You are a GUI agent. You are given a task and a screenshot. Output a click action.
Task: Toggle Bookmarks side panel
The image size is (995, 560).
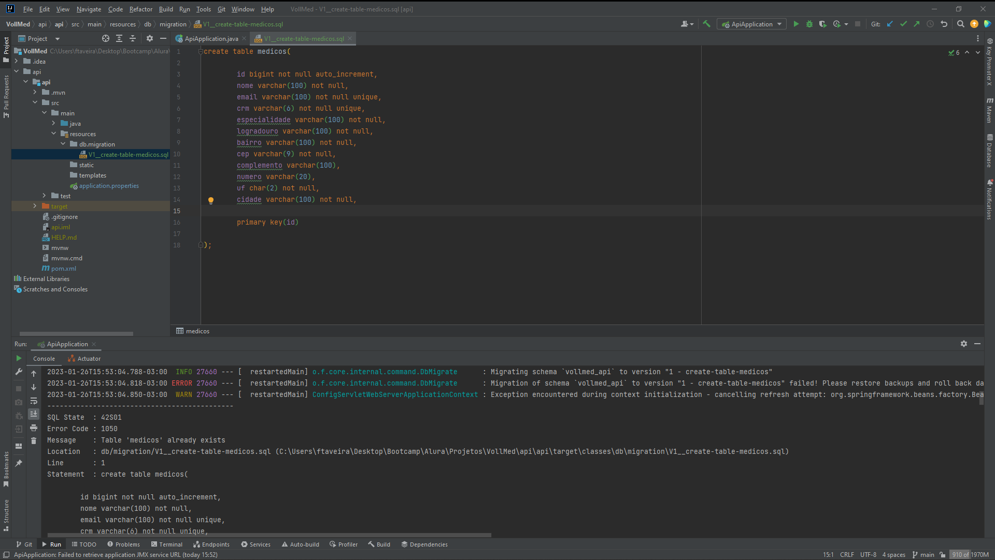[6, 469]
